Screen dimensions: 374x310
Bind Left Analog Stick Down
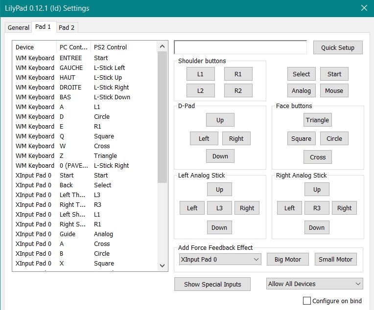[x=219, y=227]
